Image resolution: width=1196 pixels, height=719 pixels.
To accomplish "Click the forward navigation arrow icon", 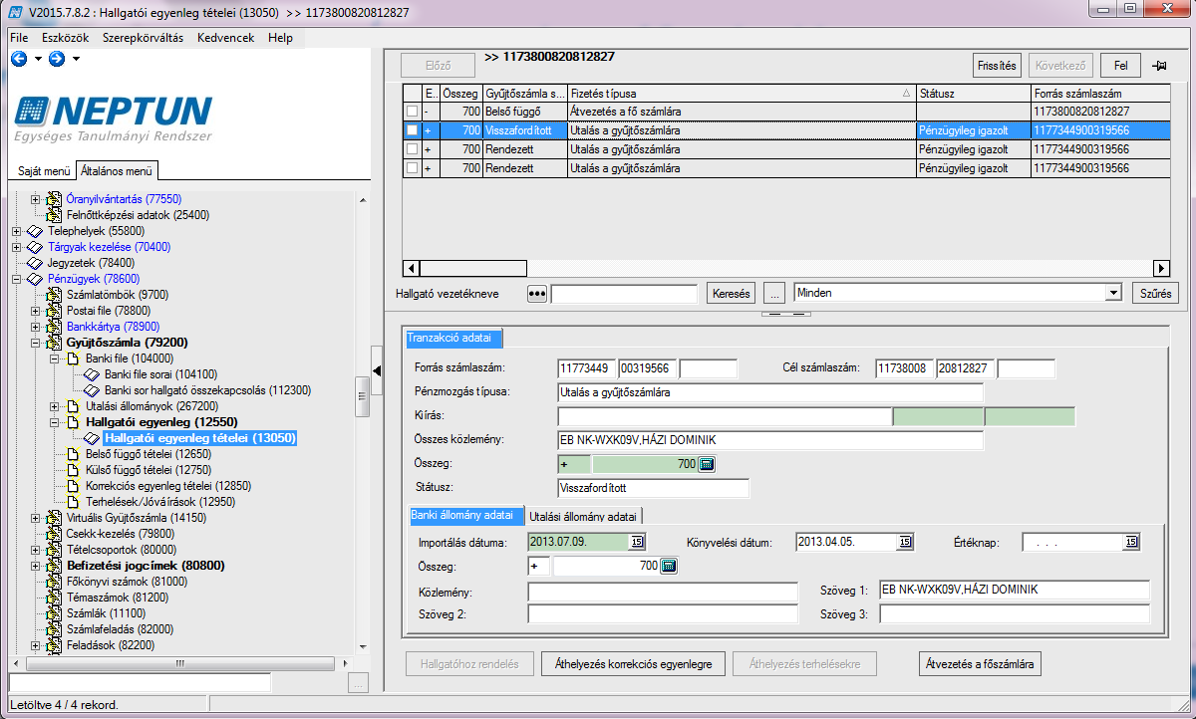I will pyautogui.click(x=57, y=59).
